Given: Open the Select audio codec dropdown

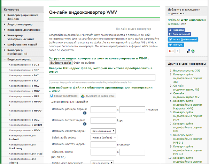Looking at the screenshot, I should (x=104, y=137).
